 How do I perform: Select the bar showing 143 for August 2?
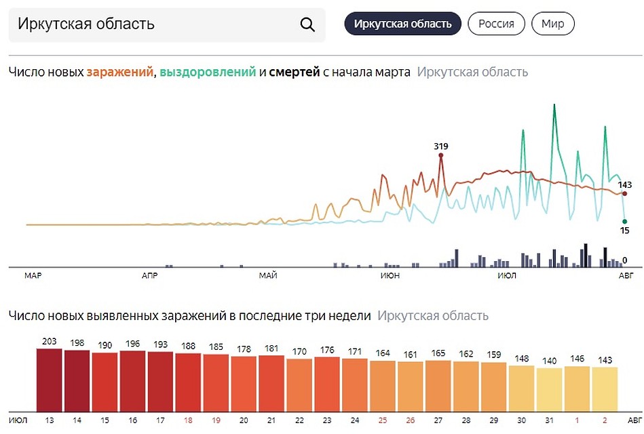pyautogui.click(x=605, y=390)
